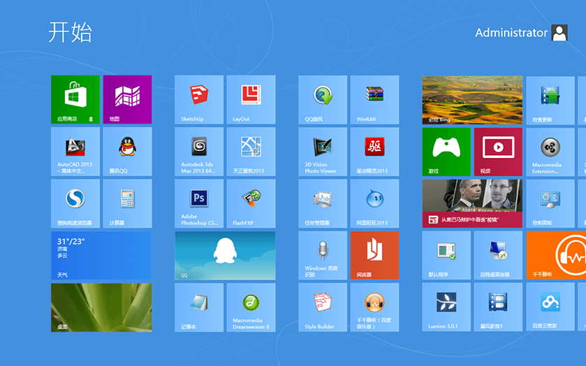
Task: Click the 桌面 desktop tile
Action: (x=101, y=307)
